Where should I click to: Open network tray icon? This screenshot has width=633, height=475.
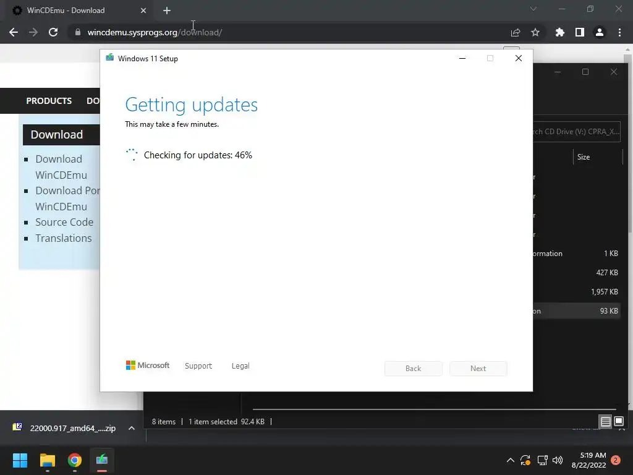point(542,460)
